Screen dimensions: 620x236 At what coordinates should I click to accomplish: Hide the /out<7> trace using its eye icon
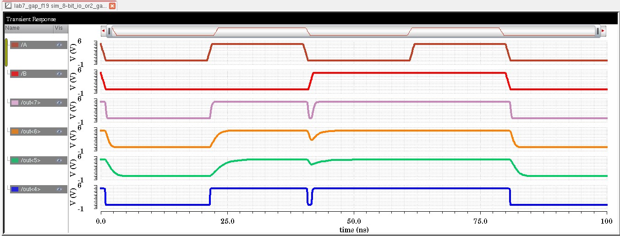59,103
